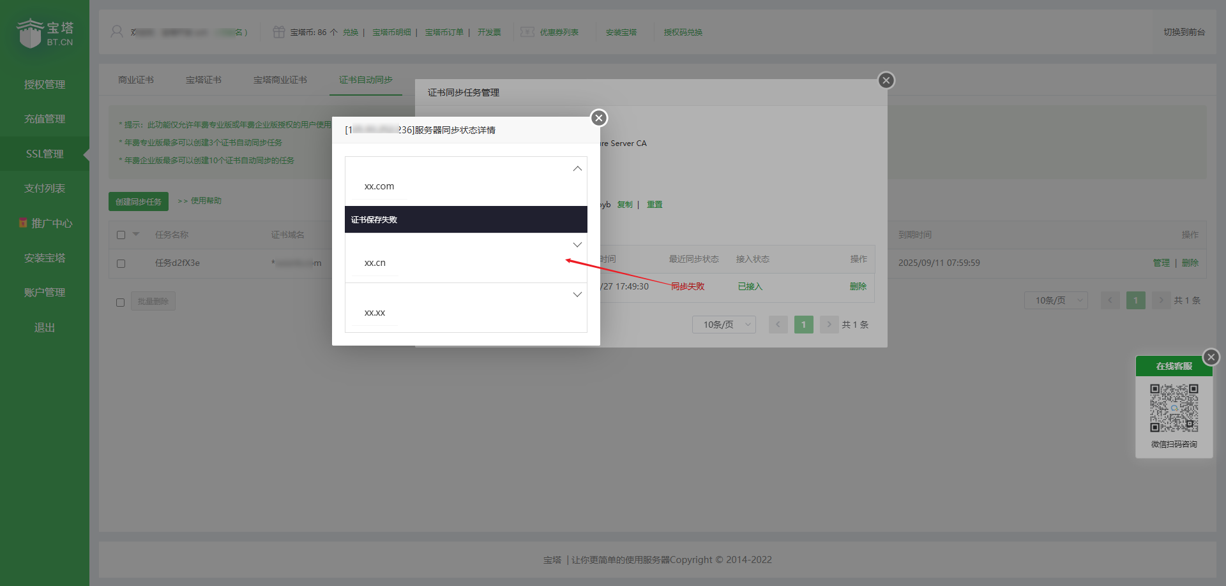Click the 开发票 link
The width and height of the screenshot is (1226, 586).
click(x=489, y=32)
